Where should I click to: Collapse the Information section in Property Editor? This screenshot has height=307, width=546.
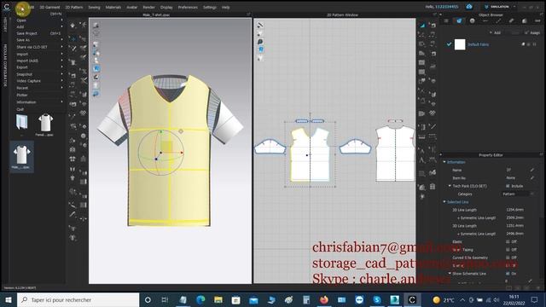click(x=444, y=162)
